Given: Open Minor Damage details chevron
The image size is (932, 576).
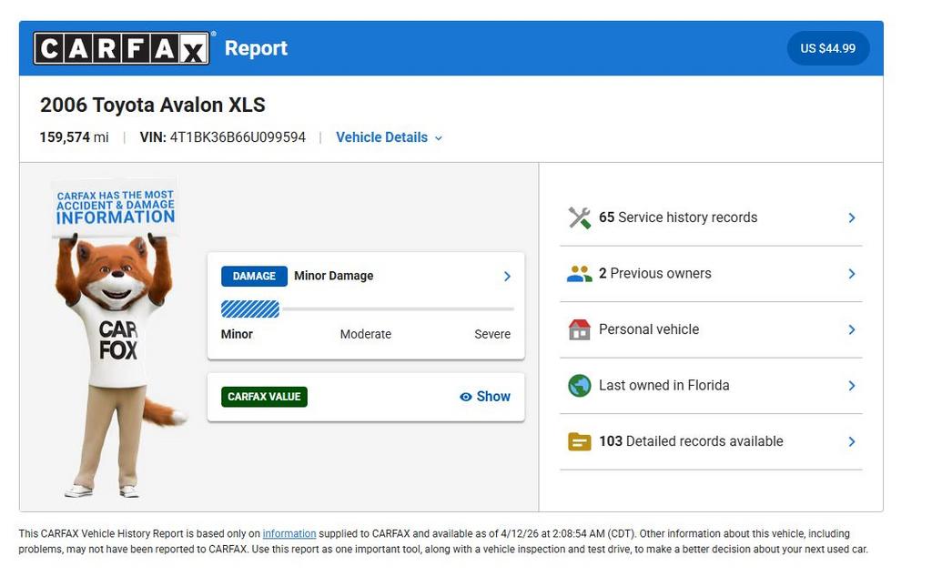Looking at the screenshot, I should pos(507,276).
